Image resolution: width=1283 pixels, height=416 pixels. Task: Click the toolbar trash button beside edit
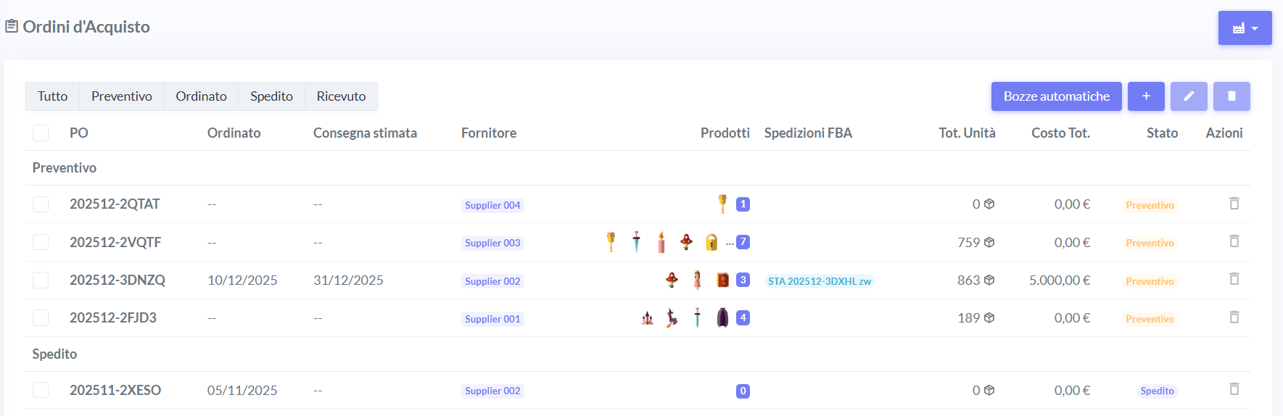[x=1231, y=96]
